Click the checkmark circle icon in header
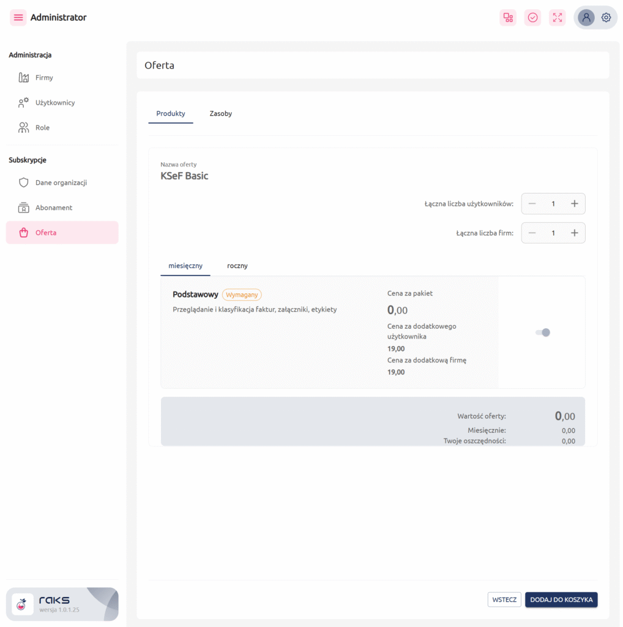Viewport: 623px width, 627px height. click(532, 18)
